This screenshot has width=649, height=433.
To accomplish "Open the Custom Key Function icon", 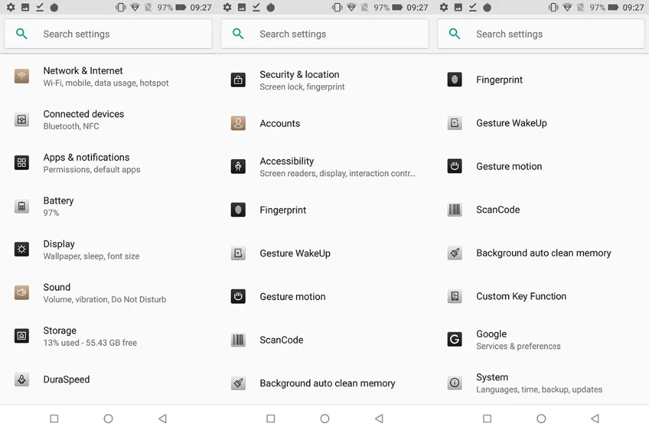I will [454, 296].
